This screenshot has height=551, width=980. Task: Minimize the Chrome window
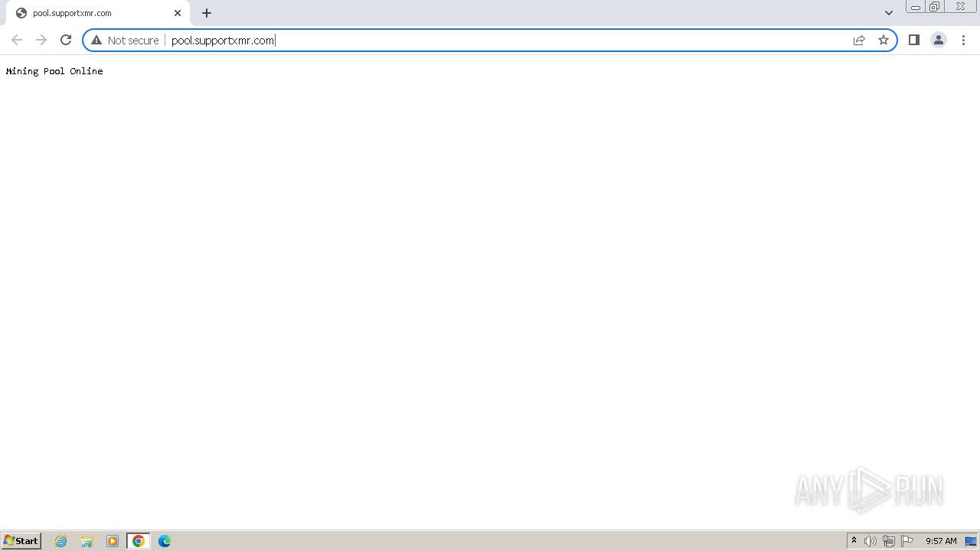915,7
